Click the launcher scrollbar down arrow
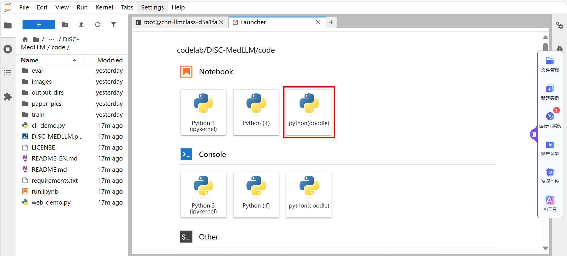This screenshot has height=256, width=567. [x=545, y=248]
